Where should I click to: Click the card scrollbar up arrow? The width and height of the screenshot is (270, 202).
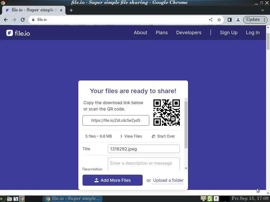click(186, 100)
